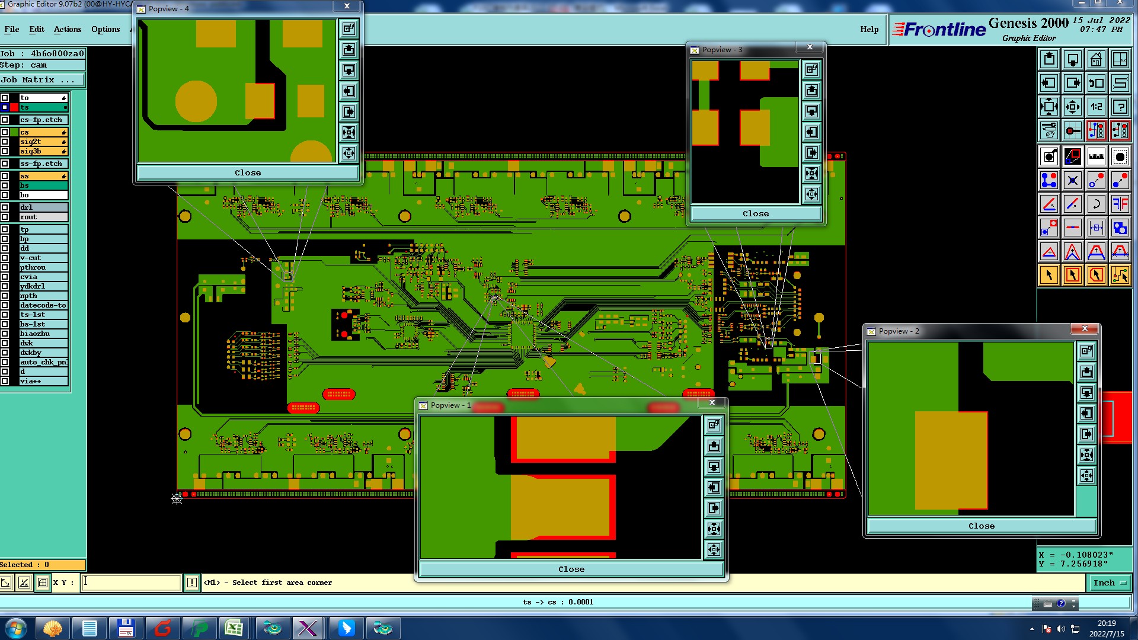Image resolution: width=1138 pixels, height=640 pixels.
Task: Open the question mark help tool
Action: click(1120, 107)
